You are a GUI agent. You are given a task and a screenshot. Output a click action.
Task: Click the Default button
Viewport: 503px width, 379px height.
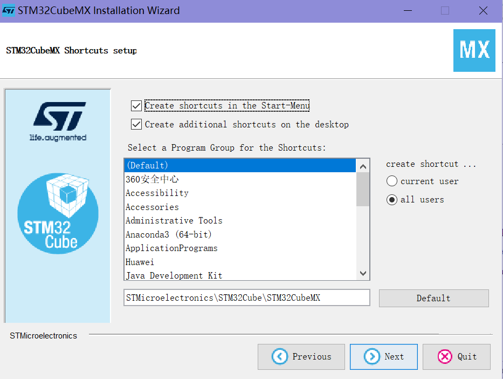pos(433,298)
